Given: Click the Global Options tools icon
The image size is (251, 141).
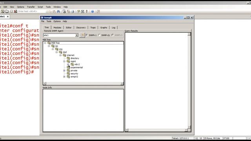Looking at the screenshot, I should coord(83,11).
